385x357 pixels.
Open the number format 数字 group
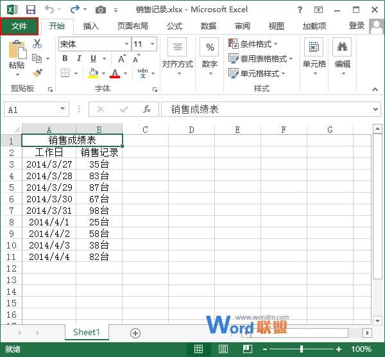pyautogui.click(x=209, y=57)
